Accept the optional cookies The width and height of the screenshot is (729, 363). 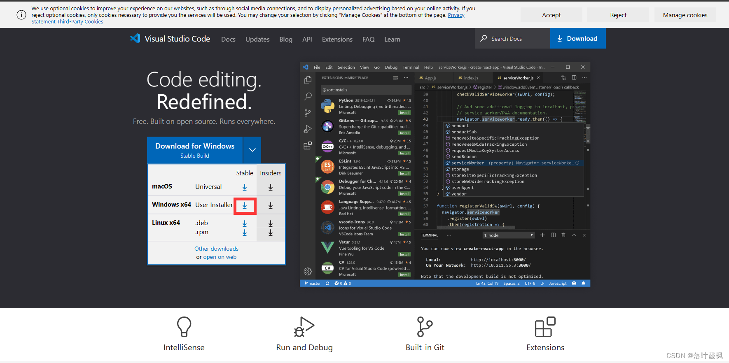coord(551,15)
